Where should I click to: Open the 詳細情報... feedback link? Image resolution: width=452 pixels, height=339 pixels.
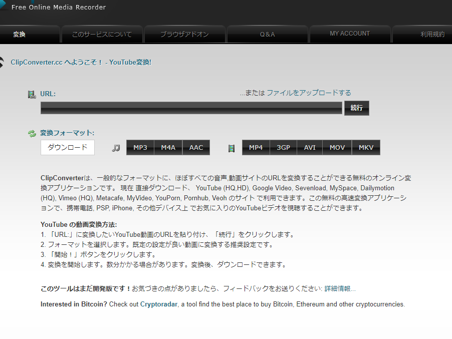pos(340,288)
